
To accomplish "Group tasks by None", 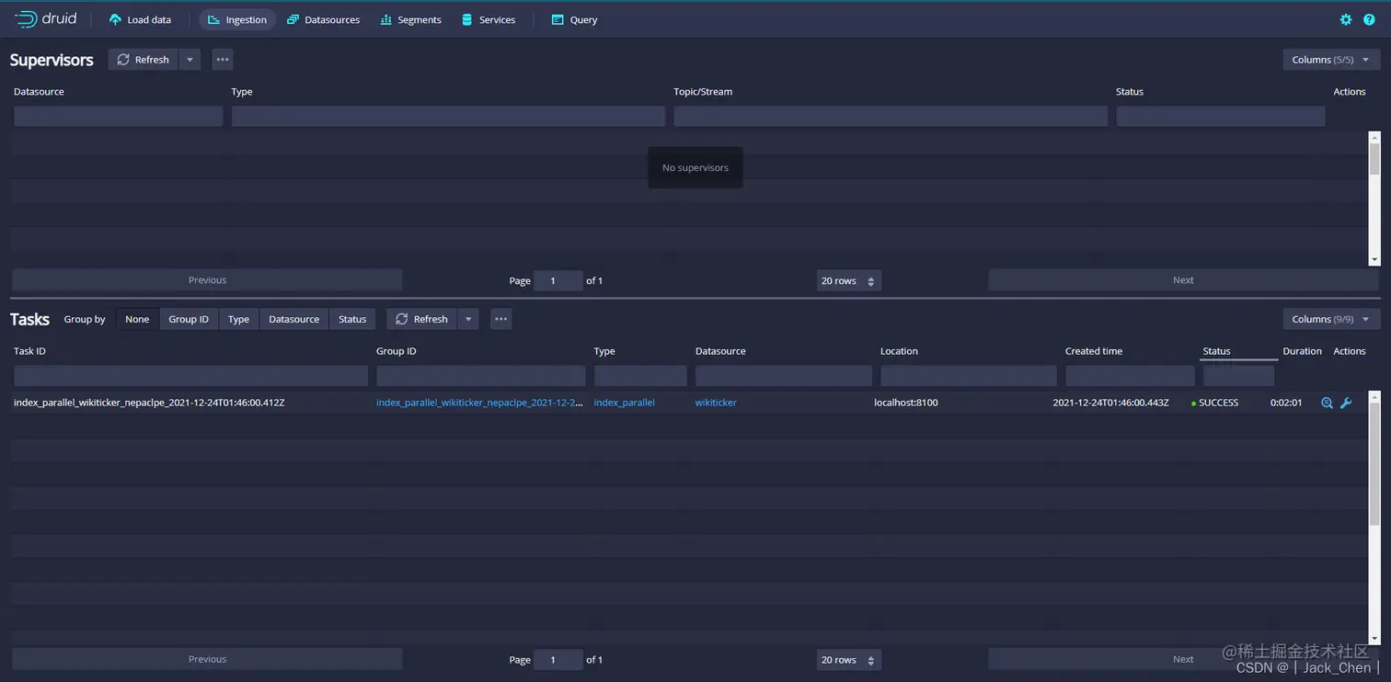I will click(x=137, y=319).
